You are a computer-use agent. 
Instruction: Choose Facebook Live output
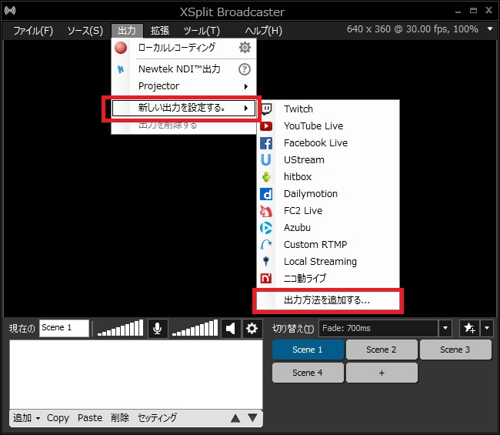pyautogui.click(x=328, y=143)
